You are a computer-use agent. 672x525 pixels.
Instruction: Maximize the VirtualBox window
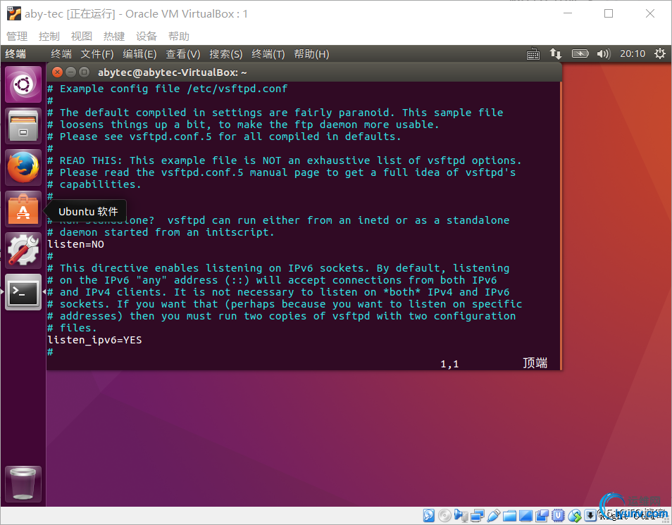click(x=609, y=13)
